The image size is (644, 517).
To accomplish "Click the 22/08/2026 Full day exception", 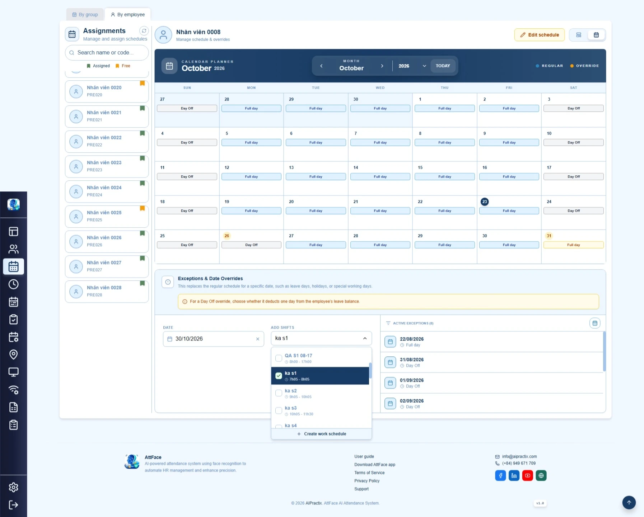I will point(492,342).
